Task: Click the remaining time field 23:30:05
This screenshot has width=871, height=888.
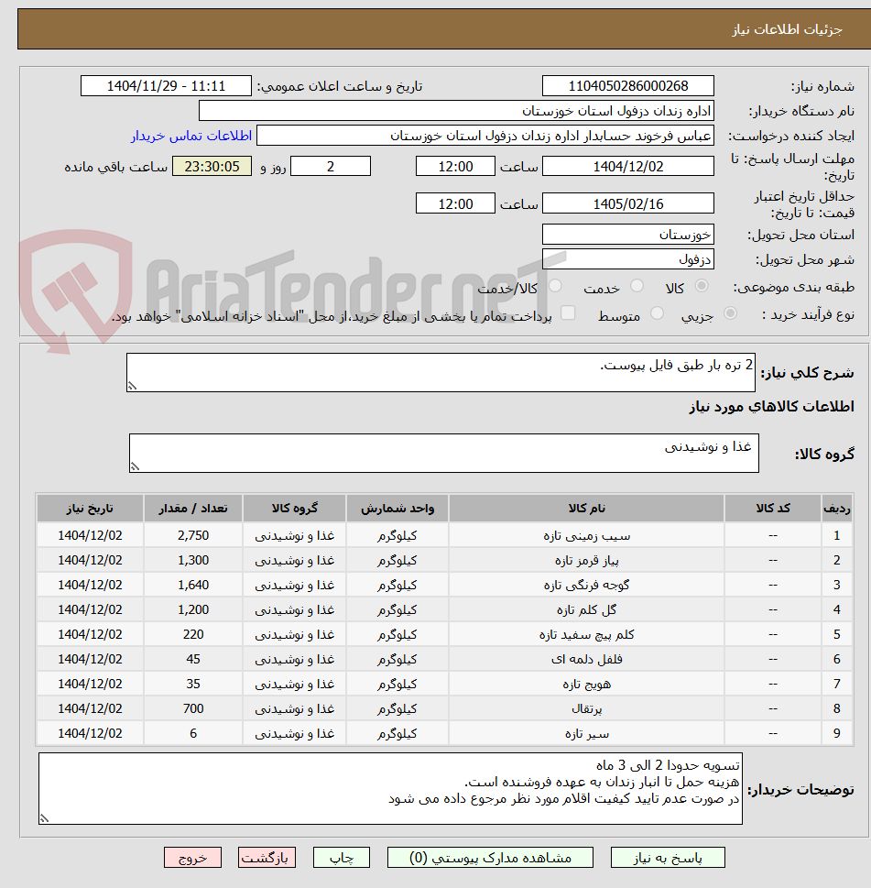Action: [x=212, y=167]
